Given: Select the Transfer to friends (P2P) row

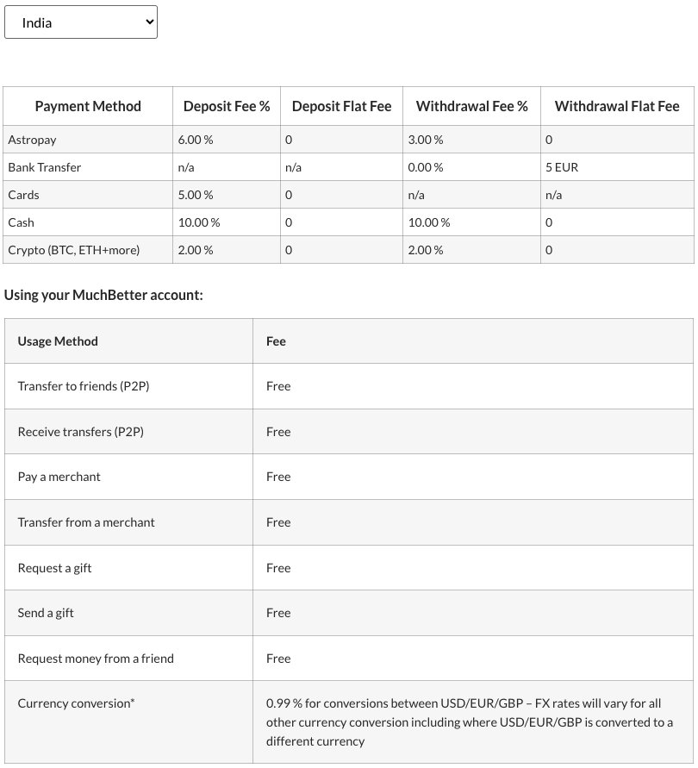Looking at the screenshot, I should 349,386.
